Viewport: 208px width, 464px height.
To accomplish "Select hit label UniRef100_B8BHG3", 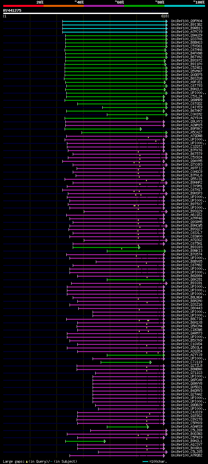I will (x=187, y=42).
